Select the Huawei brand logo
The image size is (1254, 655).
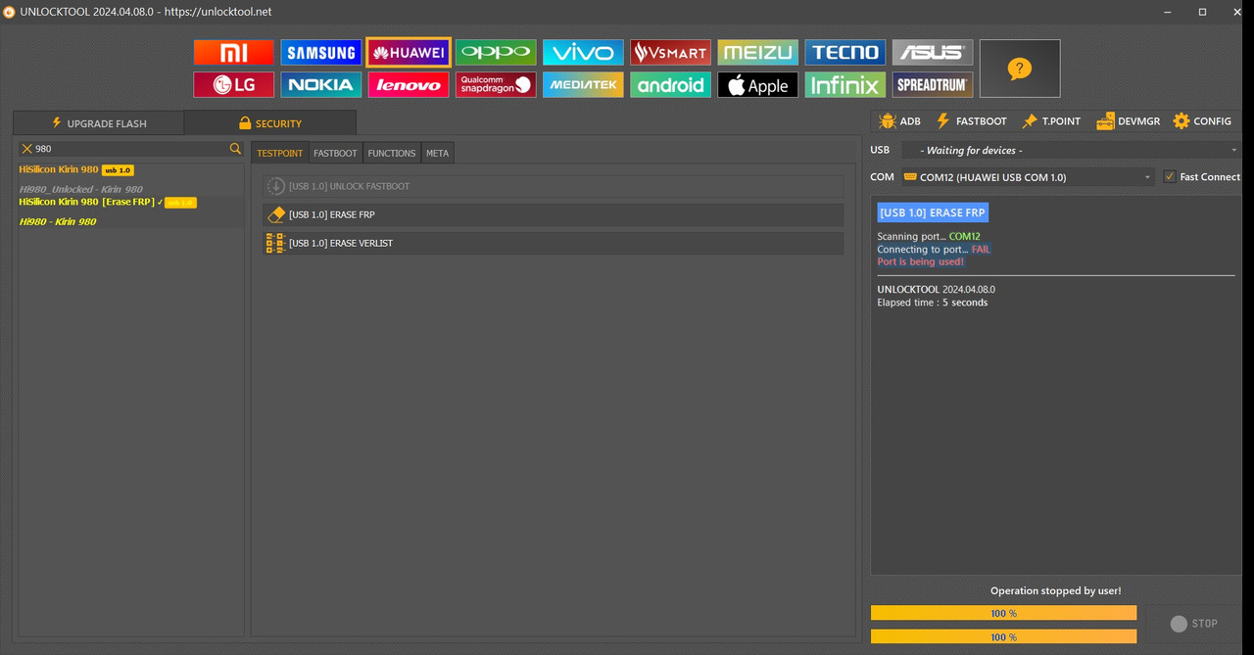(409, 53)
